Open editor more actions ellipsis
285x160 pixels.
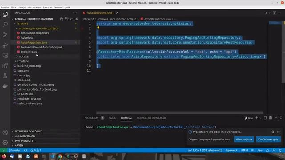click(280, 13)
